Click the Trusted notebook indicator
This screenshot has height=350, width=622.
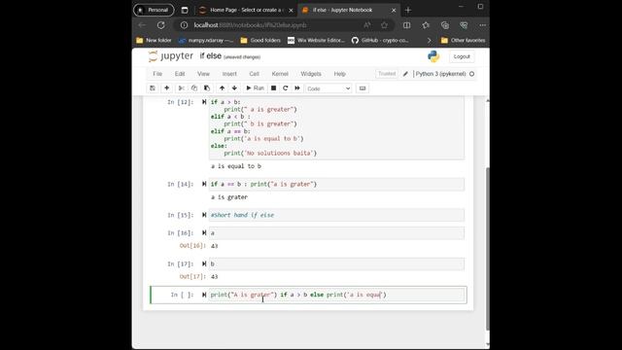point(387,74)
